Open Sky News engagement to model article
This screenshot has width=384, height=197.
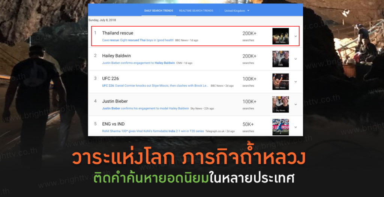click(x=145, y=108)
